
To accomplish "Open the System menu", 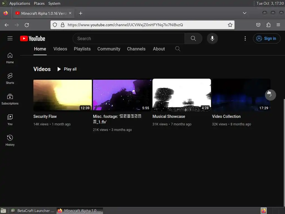I will tap(54, 3).
